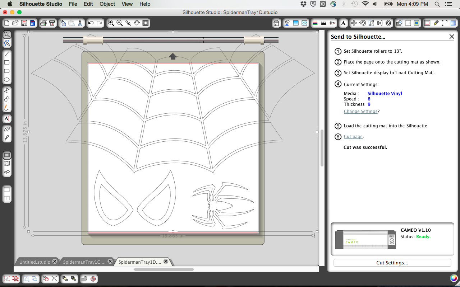Select the Line drawing tool
Screen dimensions: 460x287
pyautogui.click(x=6, y=54)
